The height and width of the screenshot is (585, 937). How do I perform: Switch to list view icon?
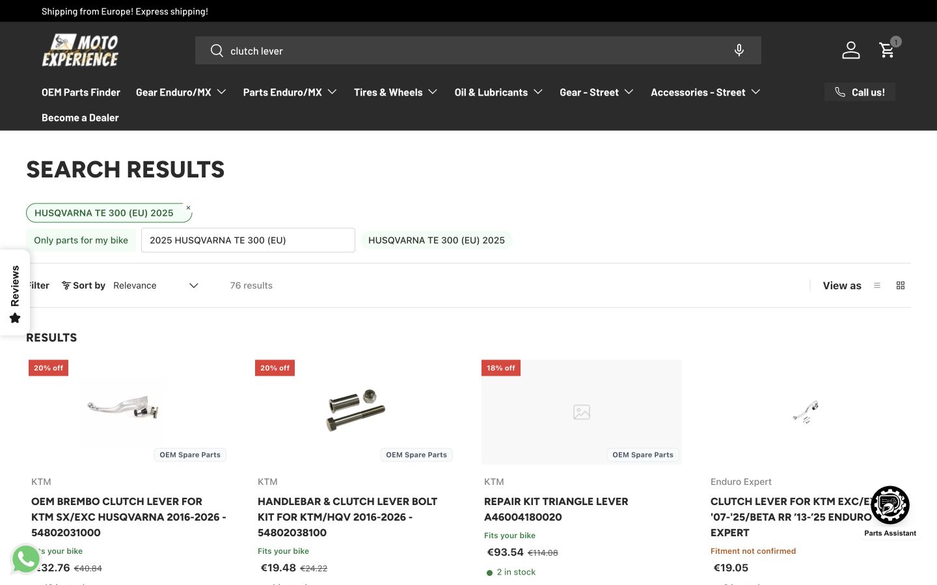coord(877,285)
